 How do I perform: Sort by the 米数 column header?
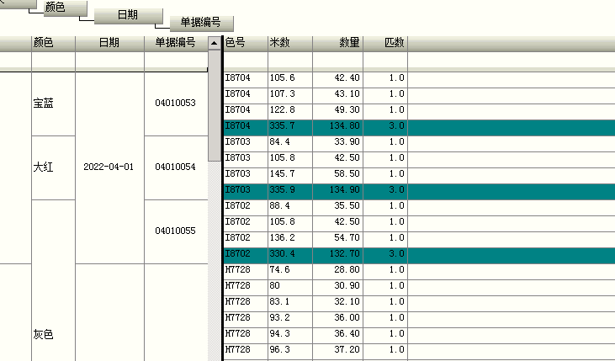tap(290, 43)
